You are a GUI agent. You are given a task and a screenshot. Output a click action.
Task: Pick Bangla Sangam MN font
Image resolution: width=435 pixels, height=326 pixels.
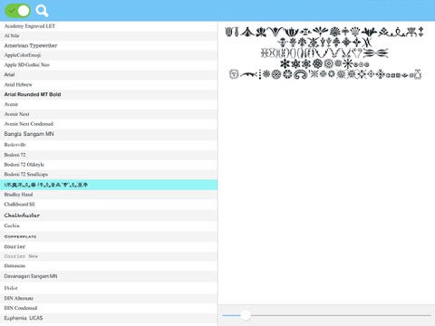pos(109,134)
